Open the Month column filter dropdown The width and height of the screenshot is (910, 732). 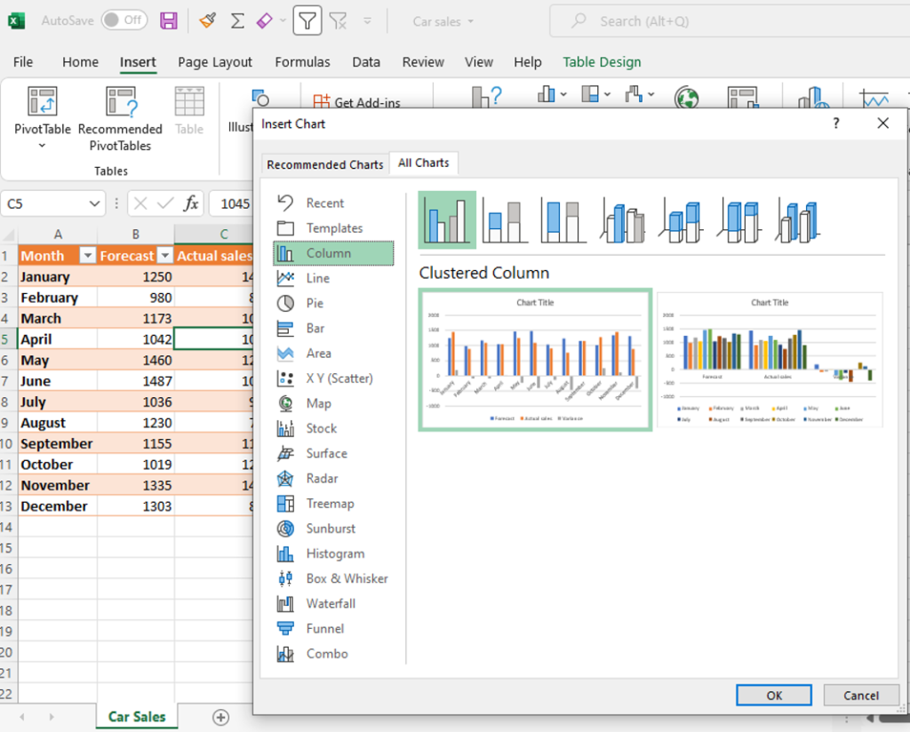(87, 256)
